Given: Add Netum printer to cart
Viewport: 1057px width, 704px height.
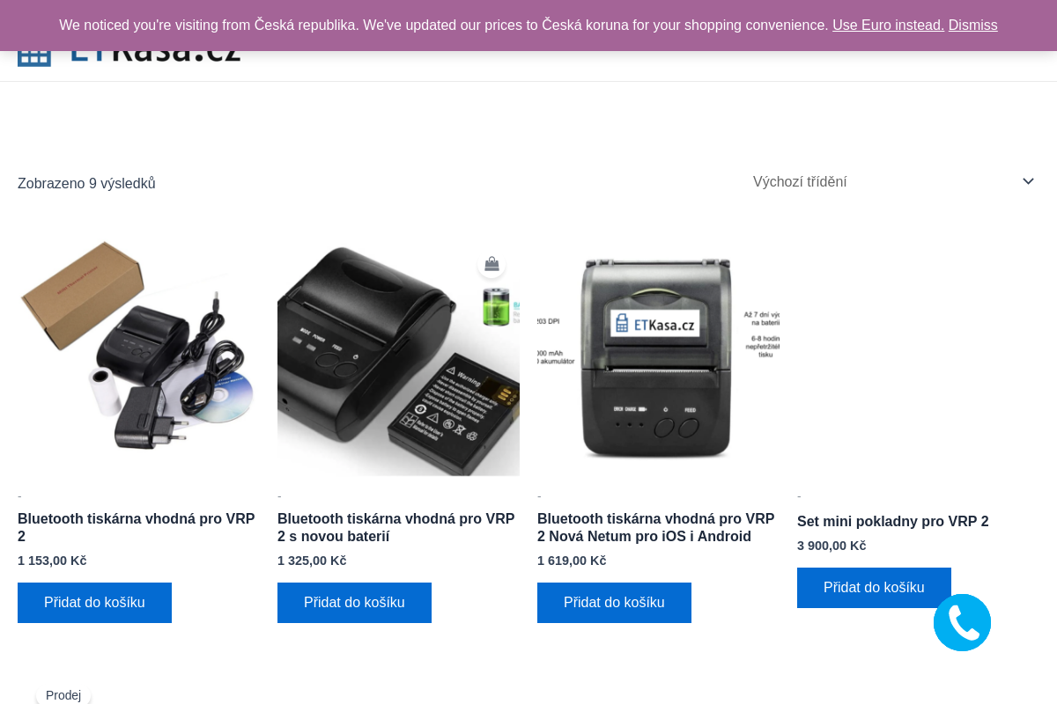Looking at the screenshot, I should [614, 603].
